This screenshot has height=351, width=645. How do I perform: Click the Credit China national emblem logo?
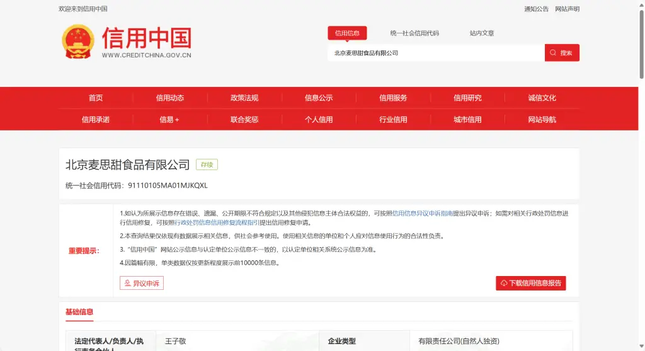coord(77,42)
